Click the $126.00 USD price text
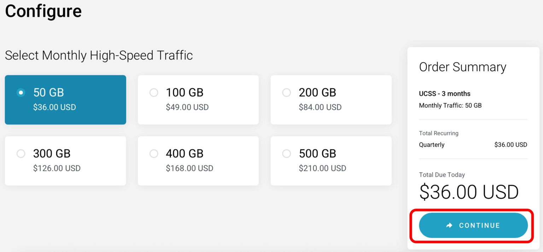The height and width of the screenshot is (252, 543). (57, 168)
